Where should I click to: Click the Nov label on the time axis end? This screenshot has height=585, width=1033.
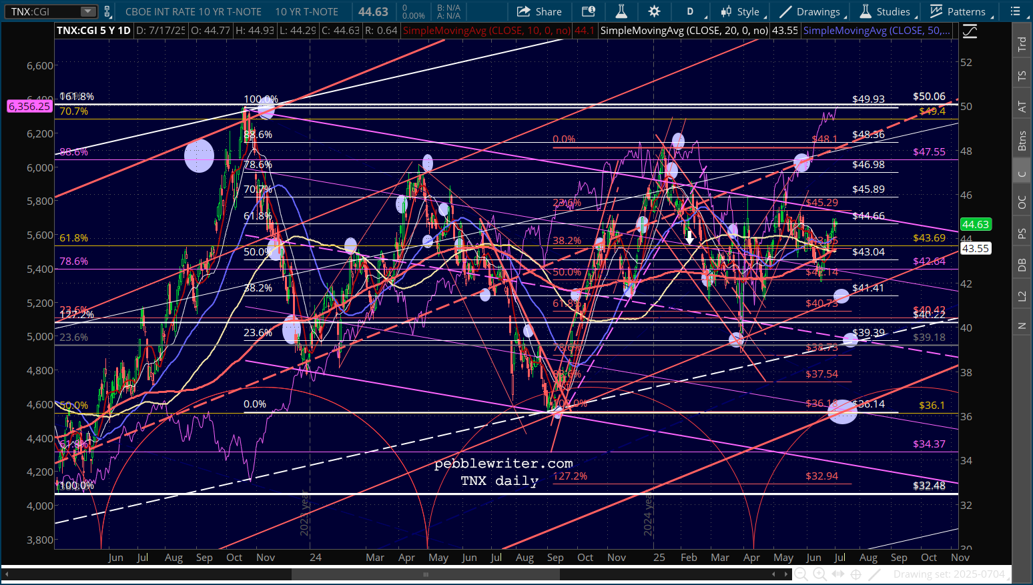tap(960, 557)
